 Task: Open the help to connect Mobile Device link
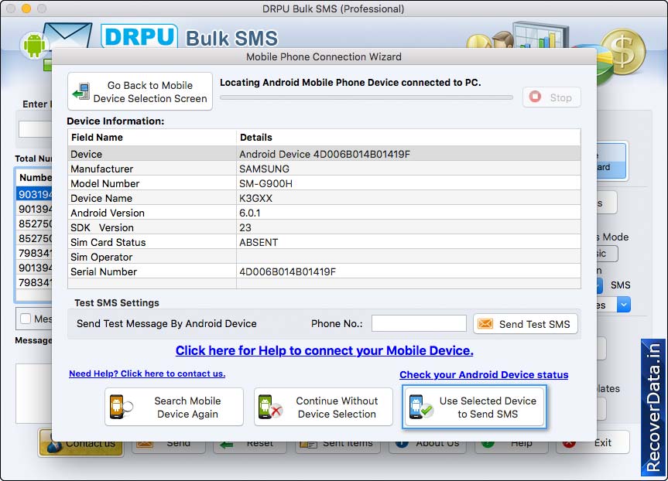[324, 350]
